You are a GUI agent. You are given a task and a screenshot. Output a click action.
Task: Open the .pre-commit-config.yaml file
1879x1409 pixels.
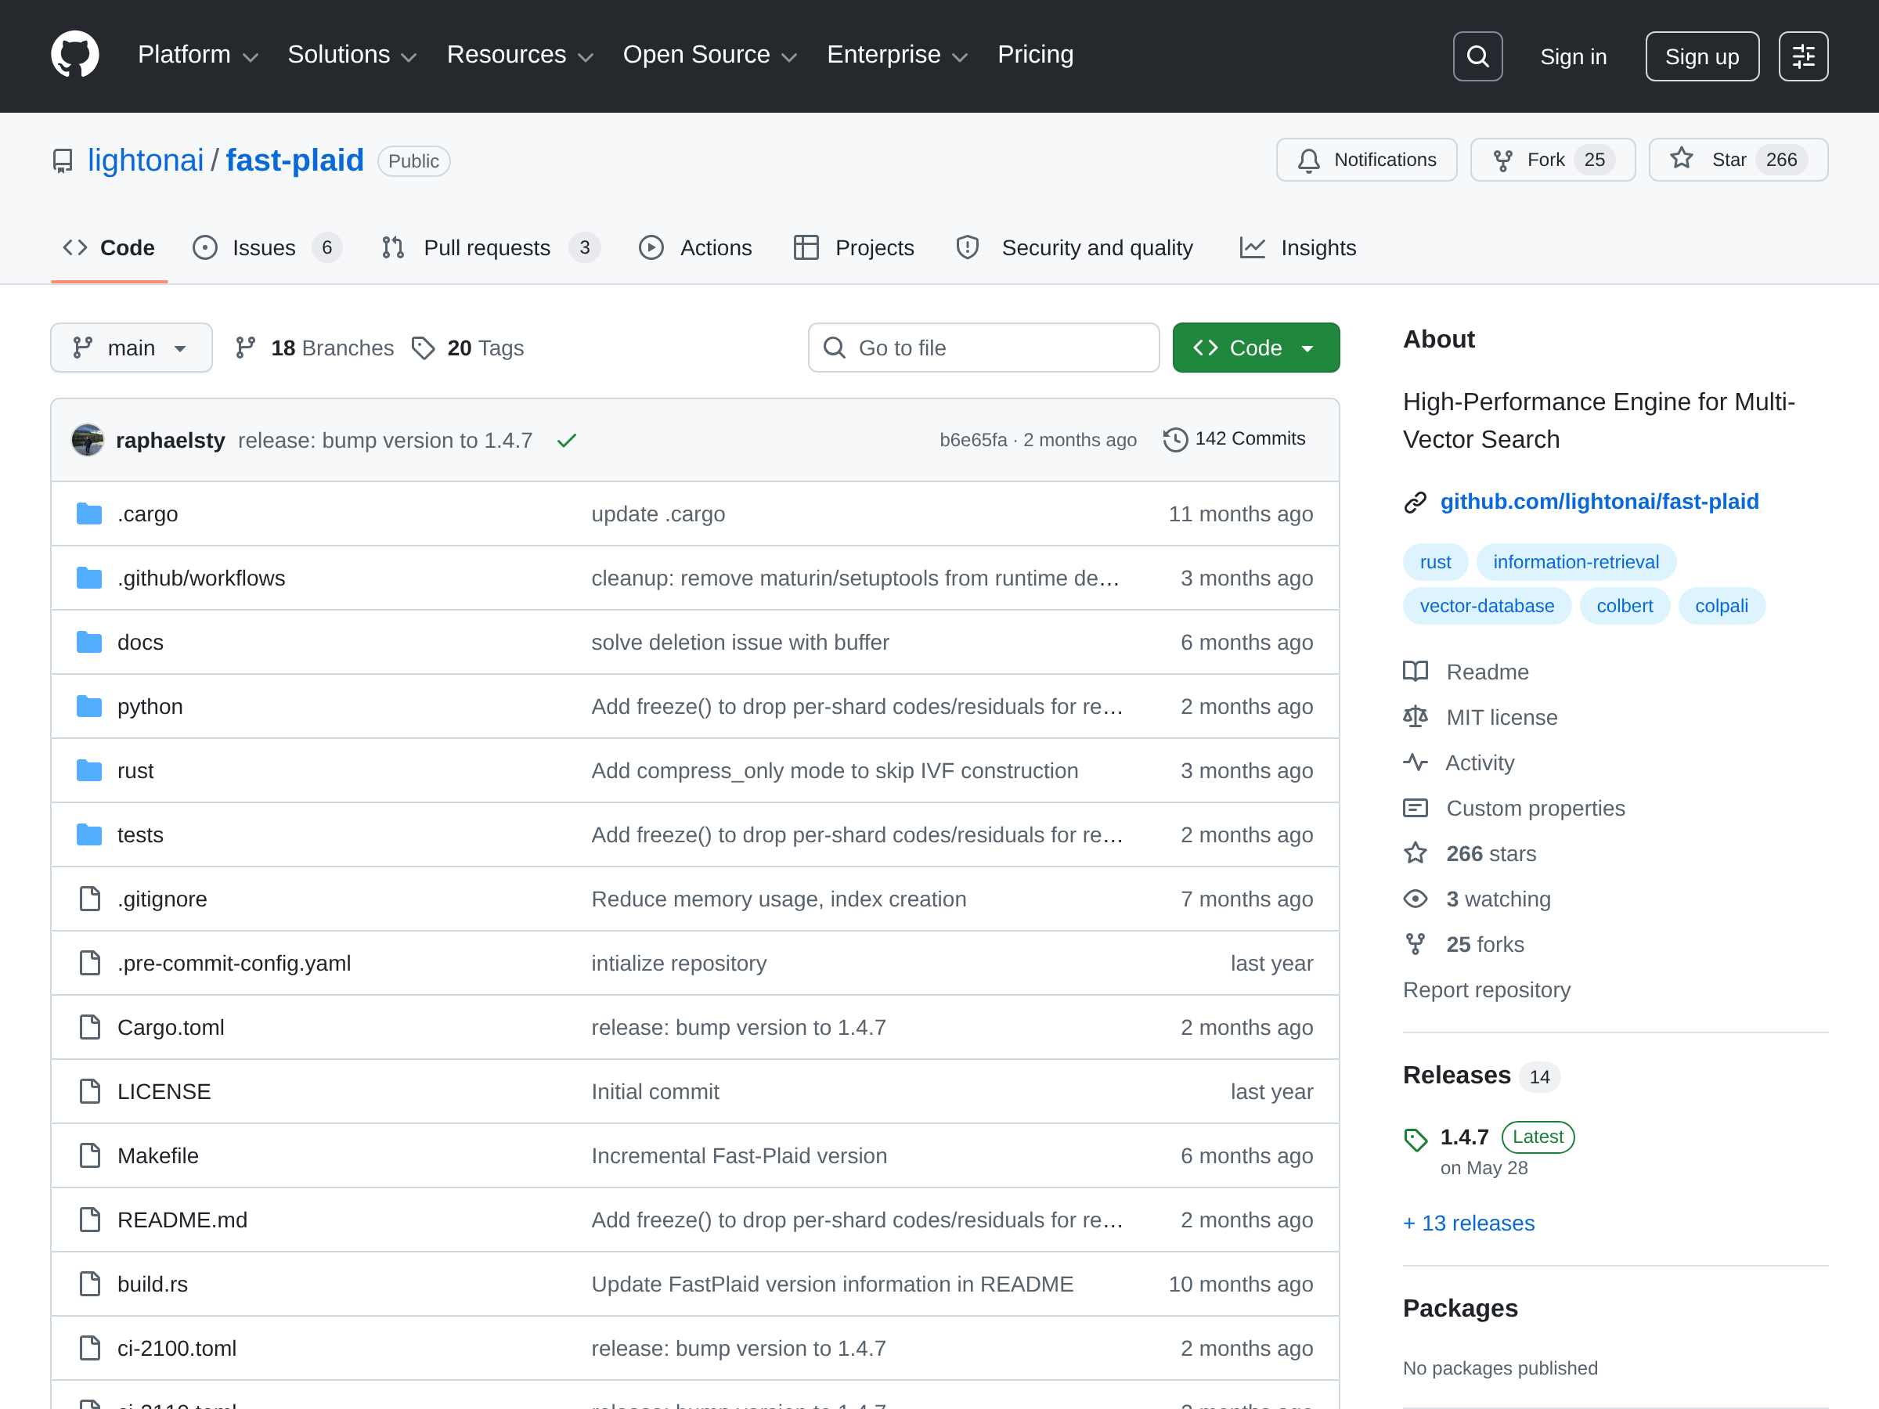(x=234, y=963)
